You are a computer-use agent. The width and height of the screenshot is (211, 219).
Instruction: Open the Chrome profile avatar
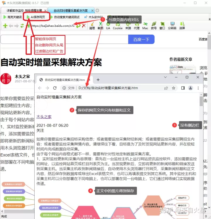click(190, 88)
